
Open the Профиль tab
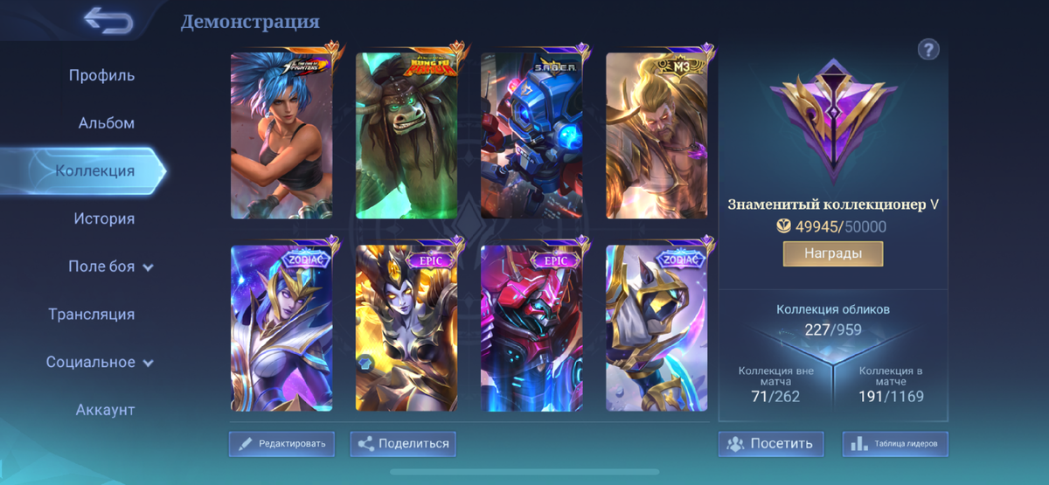coord(102,75)
